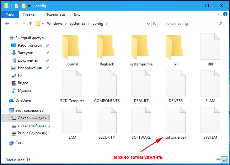Image resolution: width=230 pixels, height=165 pixels.
Task: Select the DEFAULT registry file
Action: pos(141,87)
